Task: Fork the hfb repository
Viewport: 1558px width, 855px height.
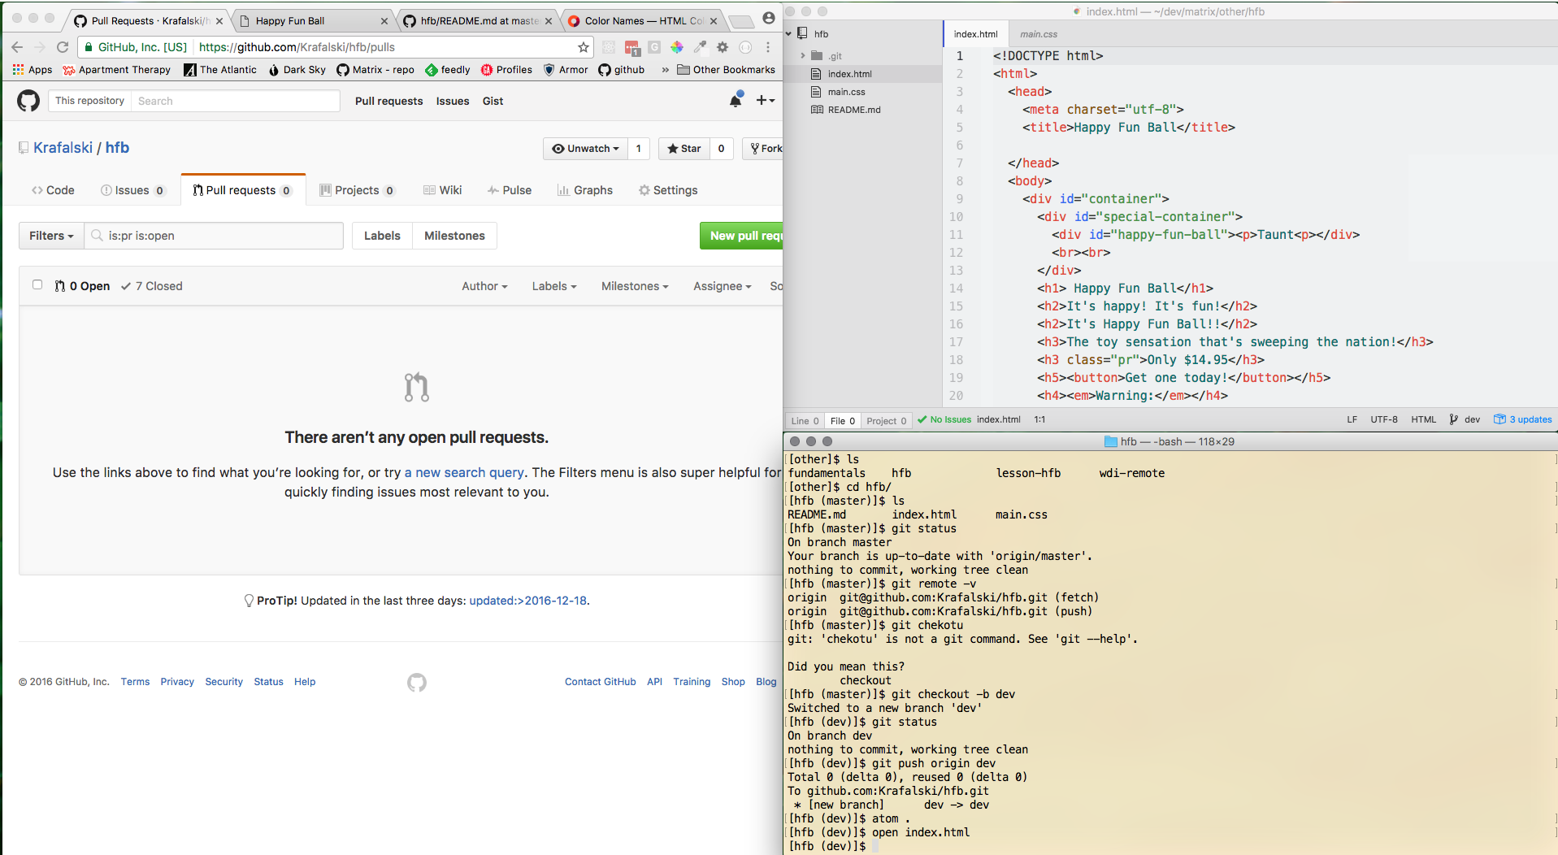Action: pyautogui.click(x=765, y=149)
